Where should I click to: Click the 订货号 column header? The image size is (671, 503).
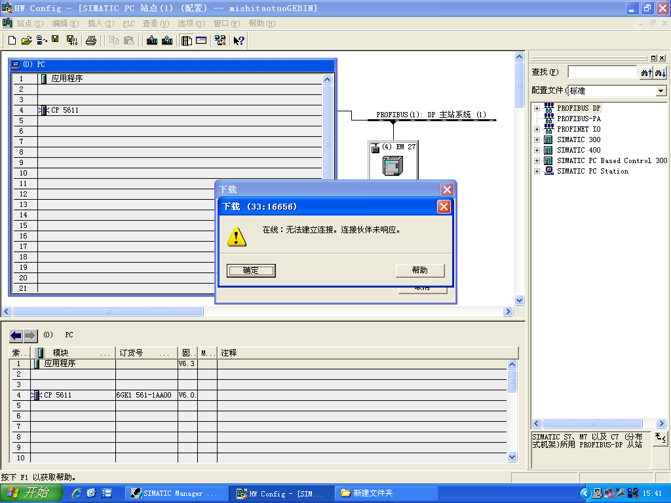click(x=147, y=353)
